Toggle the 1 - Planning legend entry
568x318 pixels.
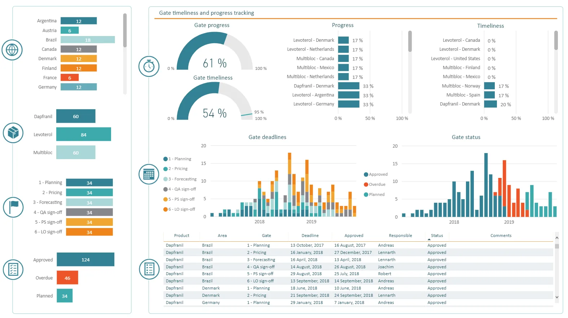(x=177, y=159)
